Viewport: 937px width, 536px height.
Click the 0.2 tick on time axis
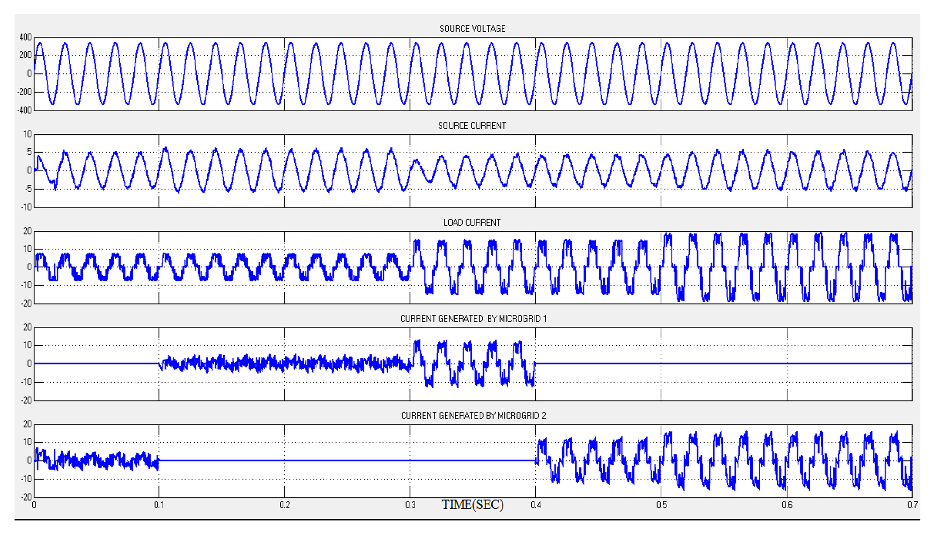tap(285, 505)
